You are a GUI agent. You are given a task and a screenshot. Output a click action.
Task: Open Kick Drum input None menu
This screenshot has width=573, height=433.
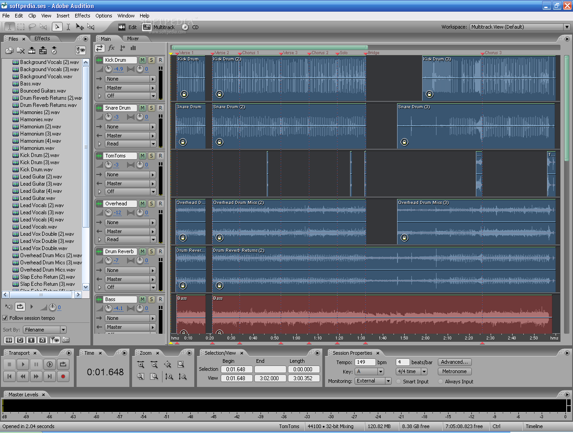pyautogui.click(x=130, y=79)
